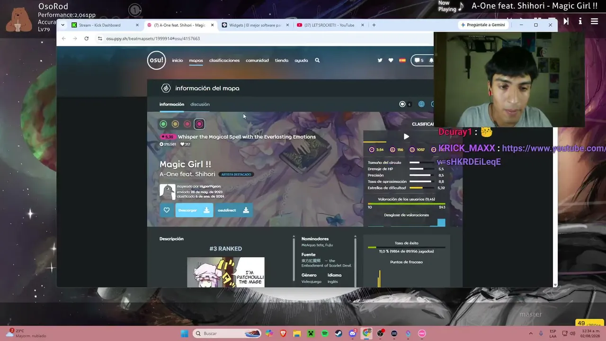
Task: Click the Descargar download button
Action: click(194, 210)
